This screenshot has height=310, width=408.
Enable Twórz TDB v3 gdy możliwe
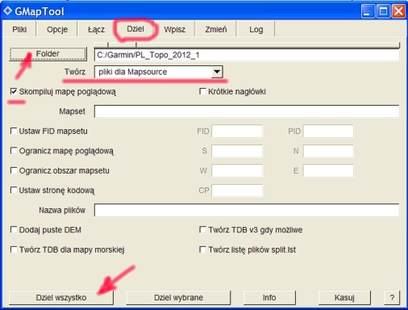tap(202, 230)
